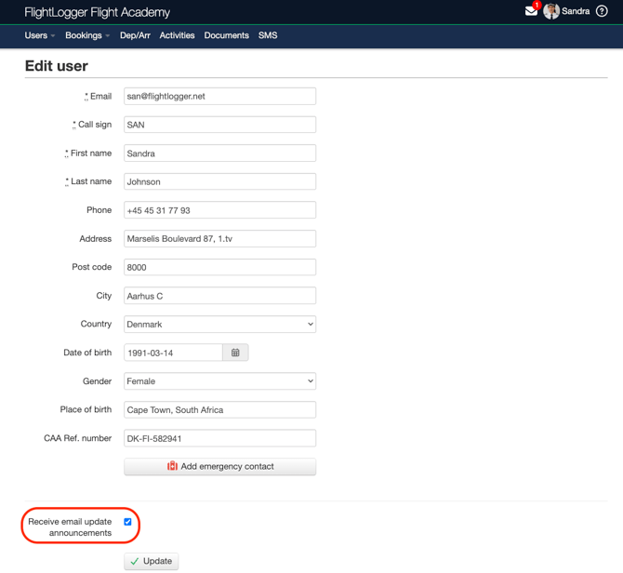The height and width of the screenshot is (573, 623).
Task: Open the messages envelope icon
Action: 531,11
